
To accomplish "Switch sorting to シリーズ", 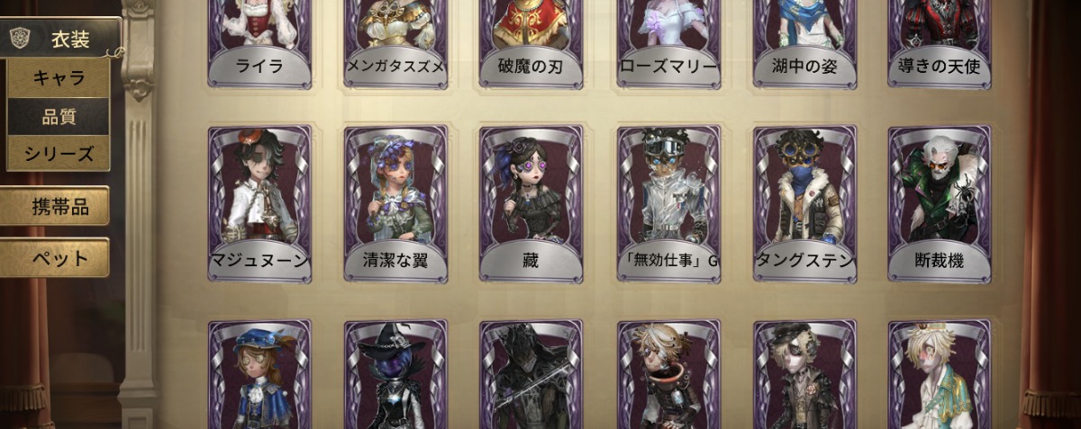I will point(59,154).
